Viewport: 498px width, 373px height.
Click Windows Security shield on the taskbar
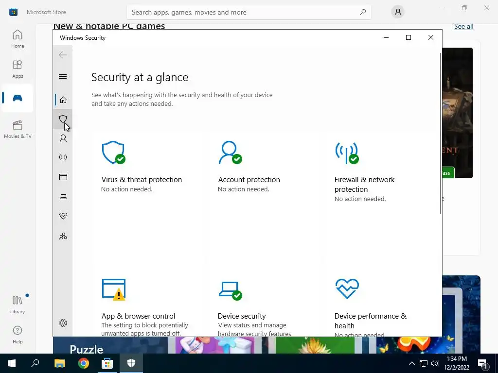(131, 363)
